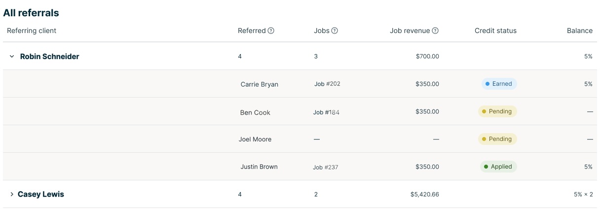Select the Casey Lewis client name
The height and width of the screenshot is (209, 601).
[x=41, y=195]
